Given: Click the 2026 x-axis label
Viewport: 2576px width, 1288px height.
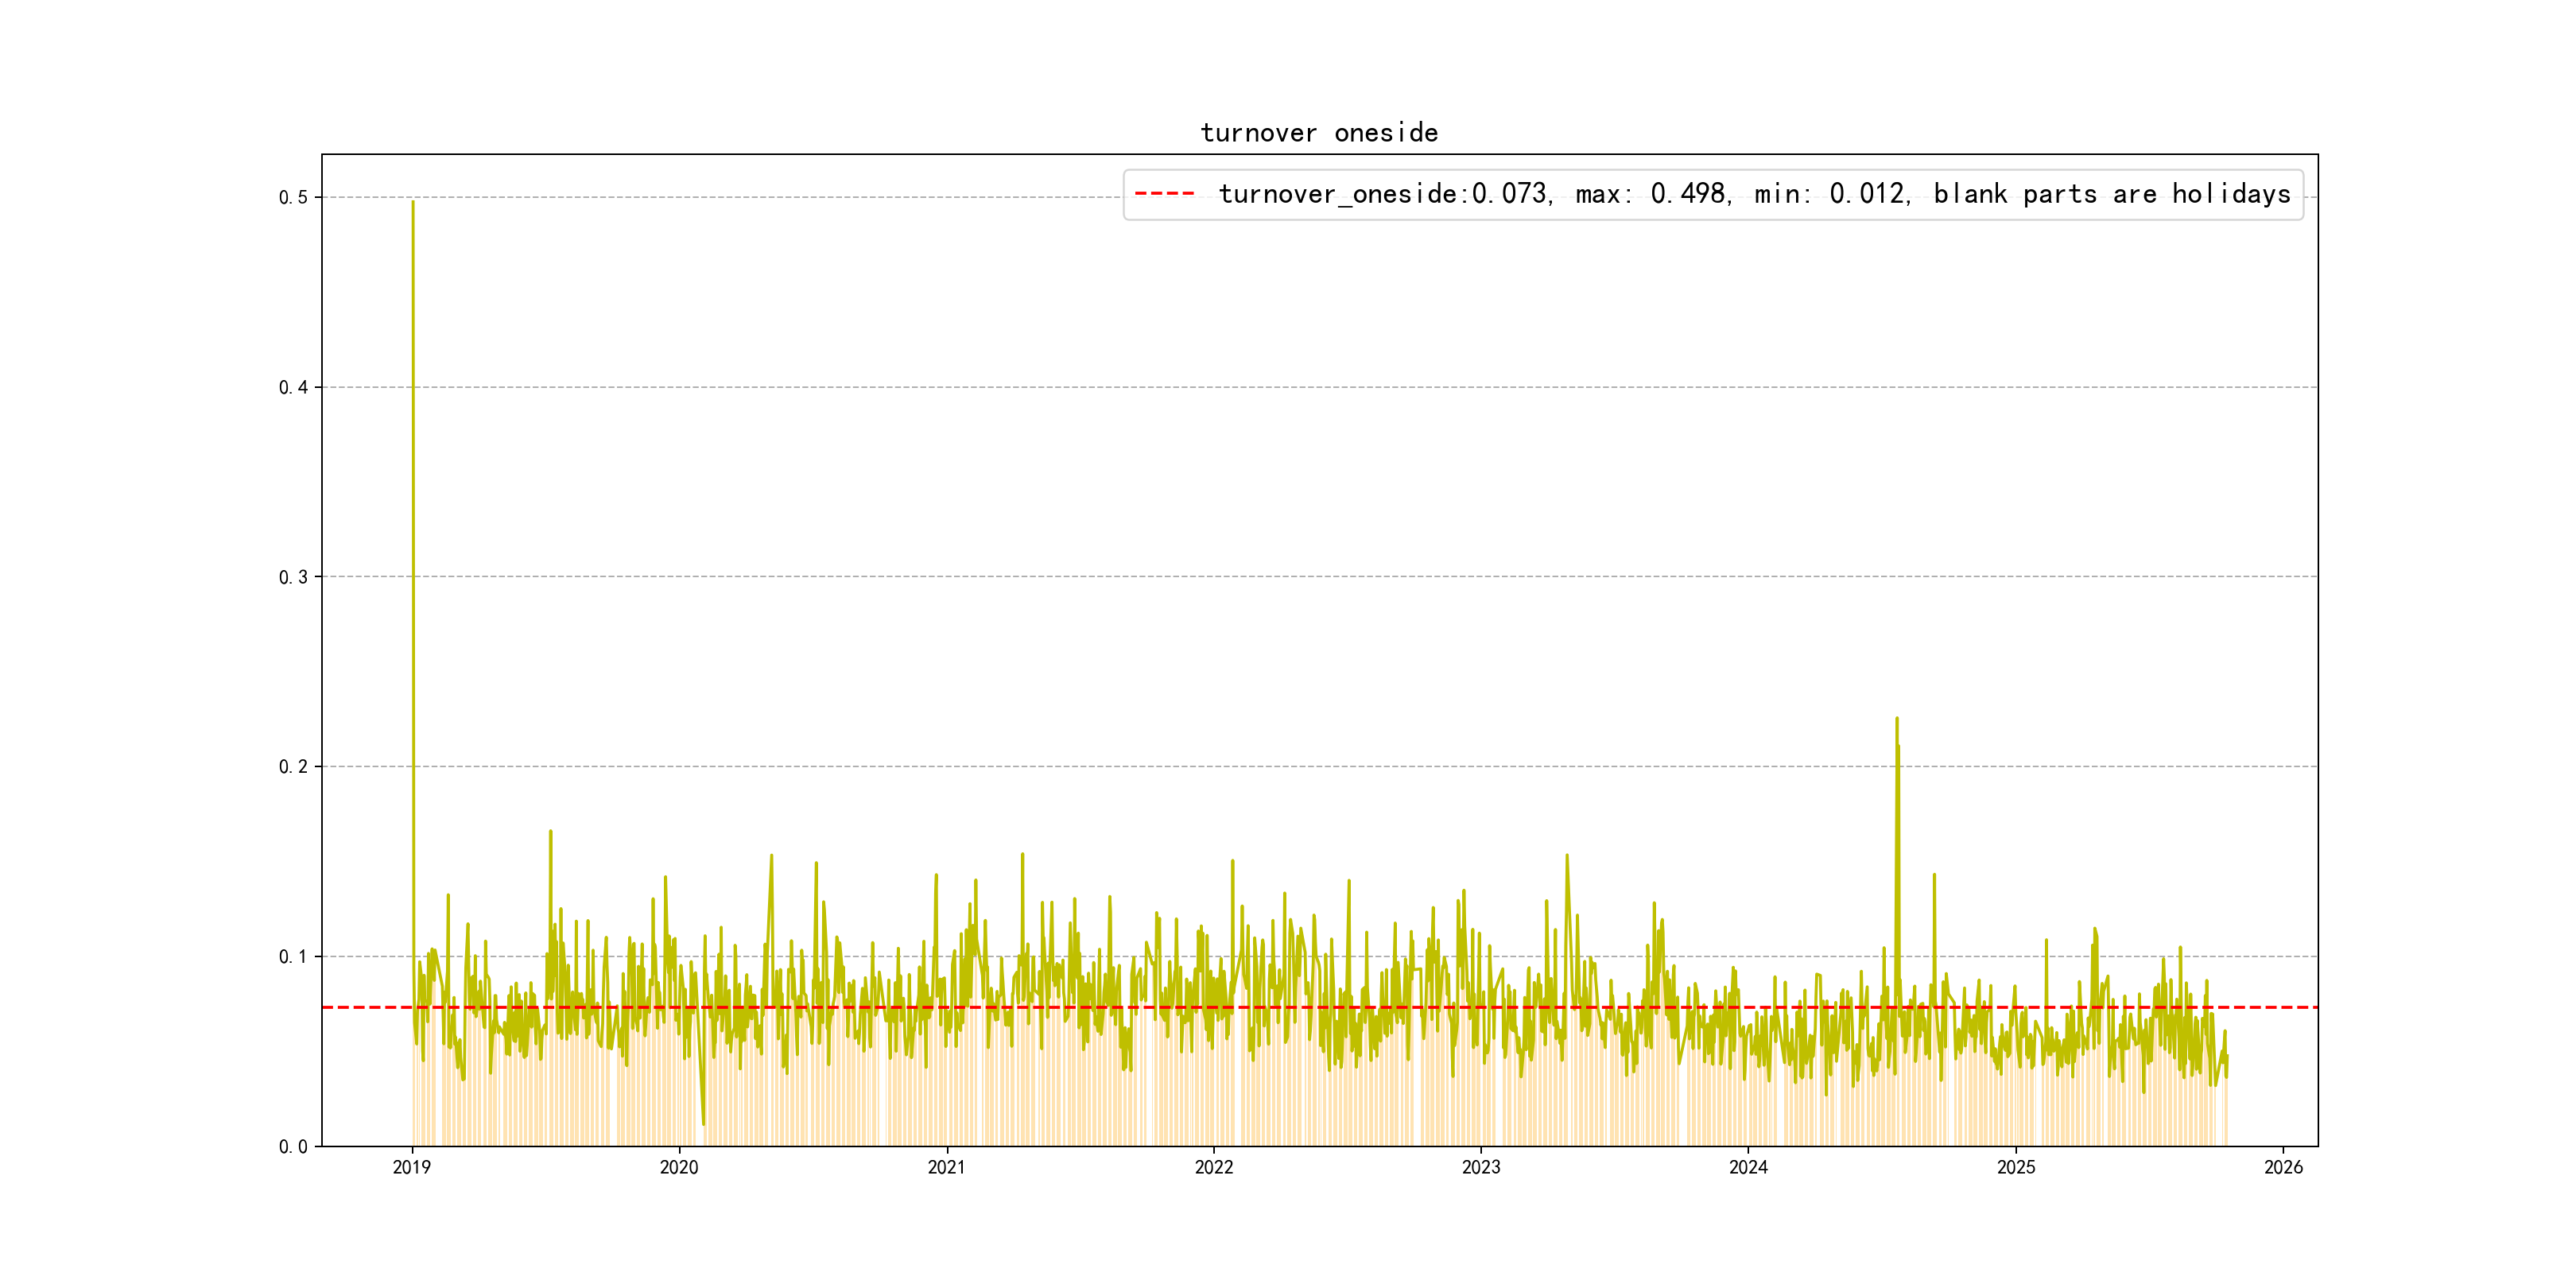Looking at the screenshot, I should (x=2283, y=1167).
